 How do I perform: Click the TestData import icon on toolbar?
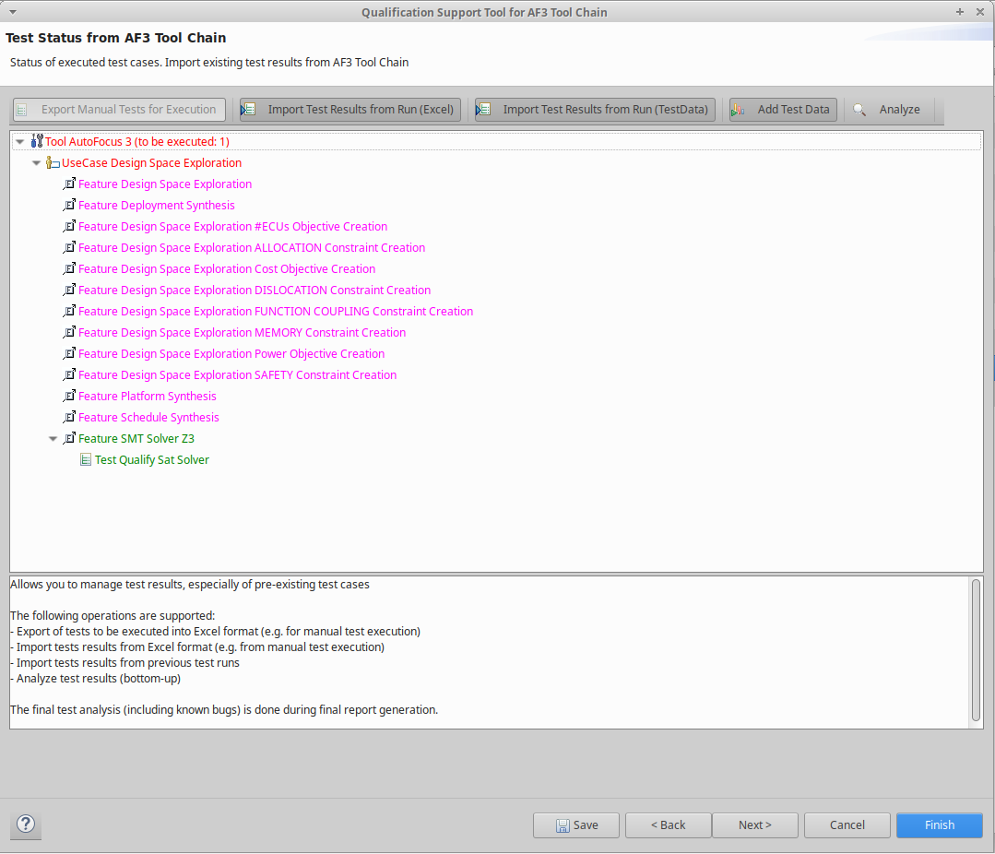(483, 110)
